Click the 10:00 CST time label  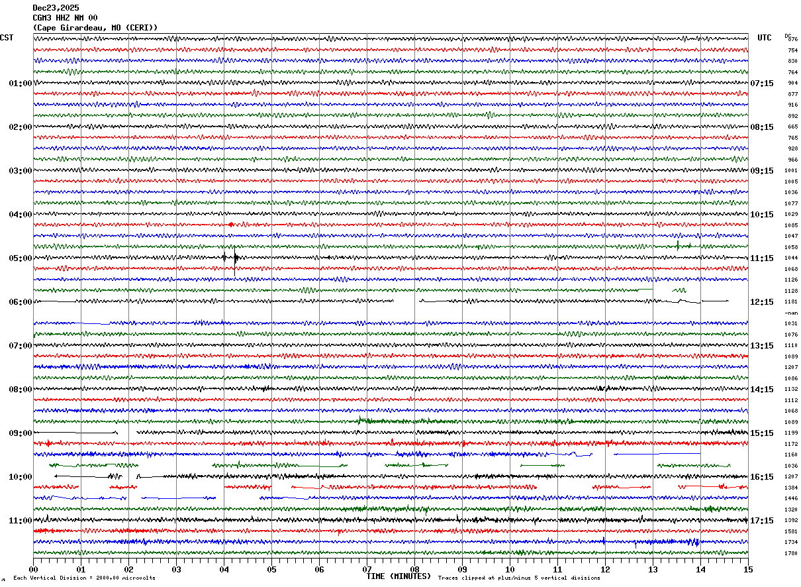[20, 477]
